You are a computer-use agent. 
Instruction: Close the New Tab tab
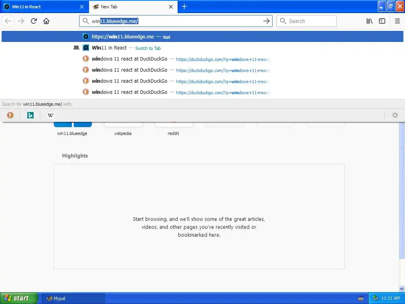pos(171,7)
